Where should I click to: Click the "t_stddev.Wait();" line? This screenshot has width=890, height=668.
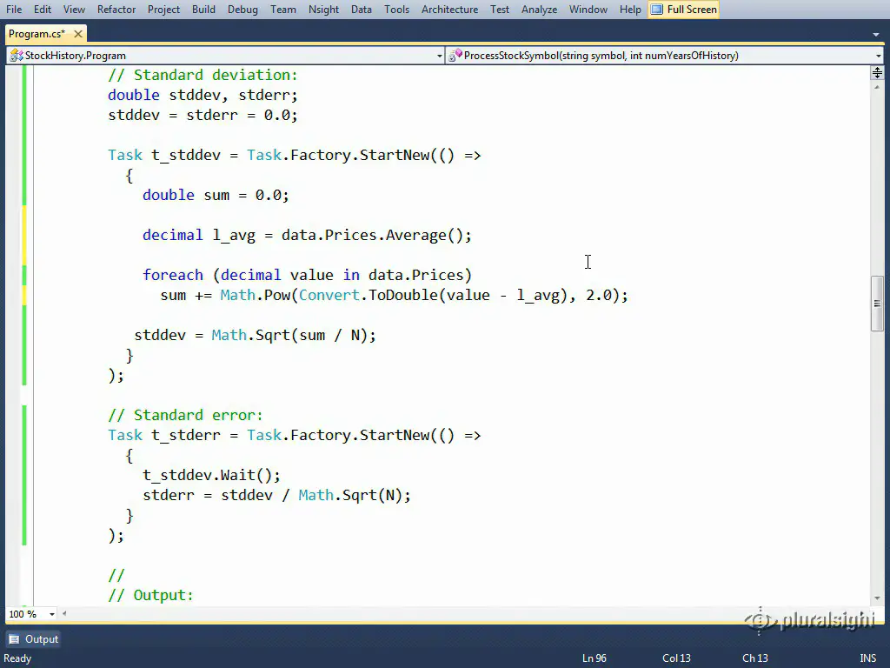(x=212, y=475)
